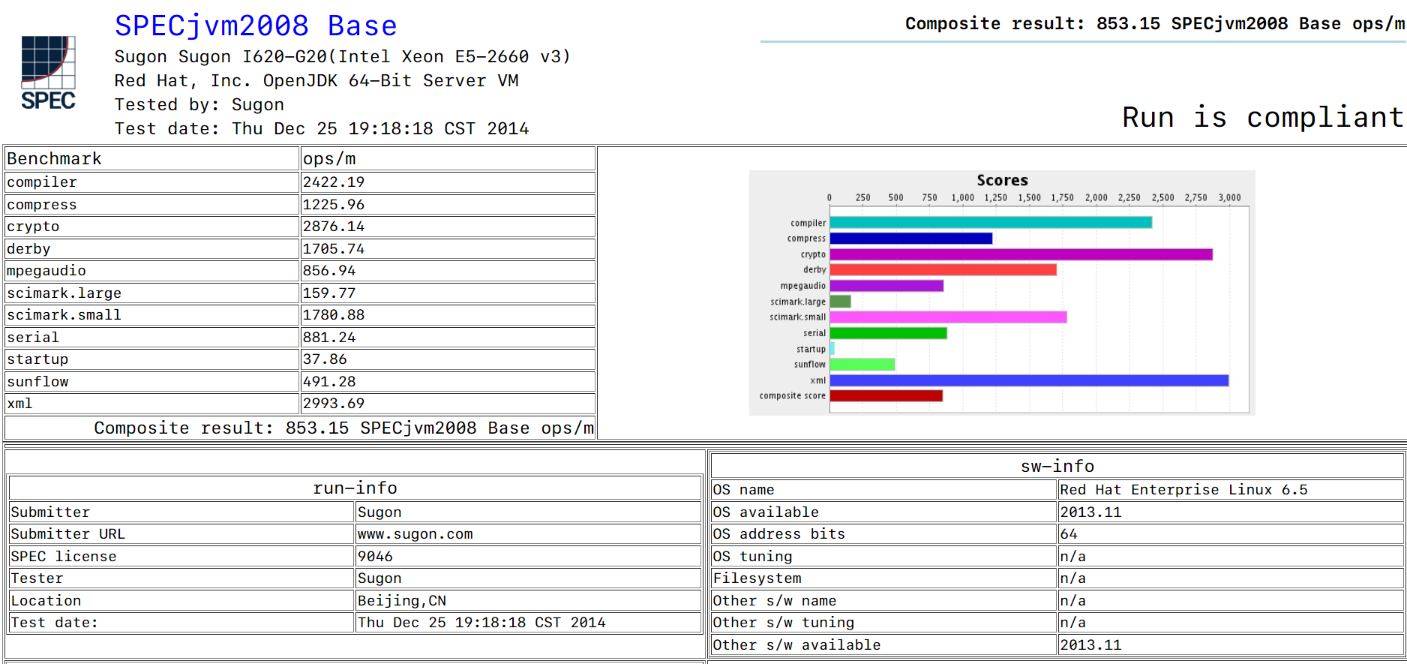Click the run-info table header
Viewport: 1407px width, 664px height.
(x=355, y=488)
